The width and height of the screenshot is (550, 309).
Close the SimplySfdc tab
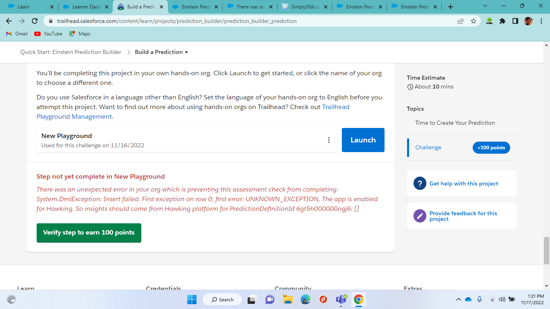[x=325, y=7]
